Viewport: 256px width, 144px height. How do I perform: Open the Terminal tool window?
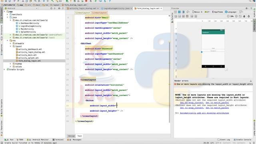pyautogui.click(x=58, y=140)
